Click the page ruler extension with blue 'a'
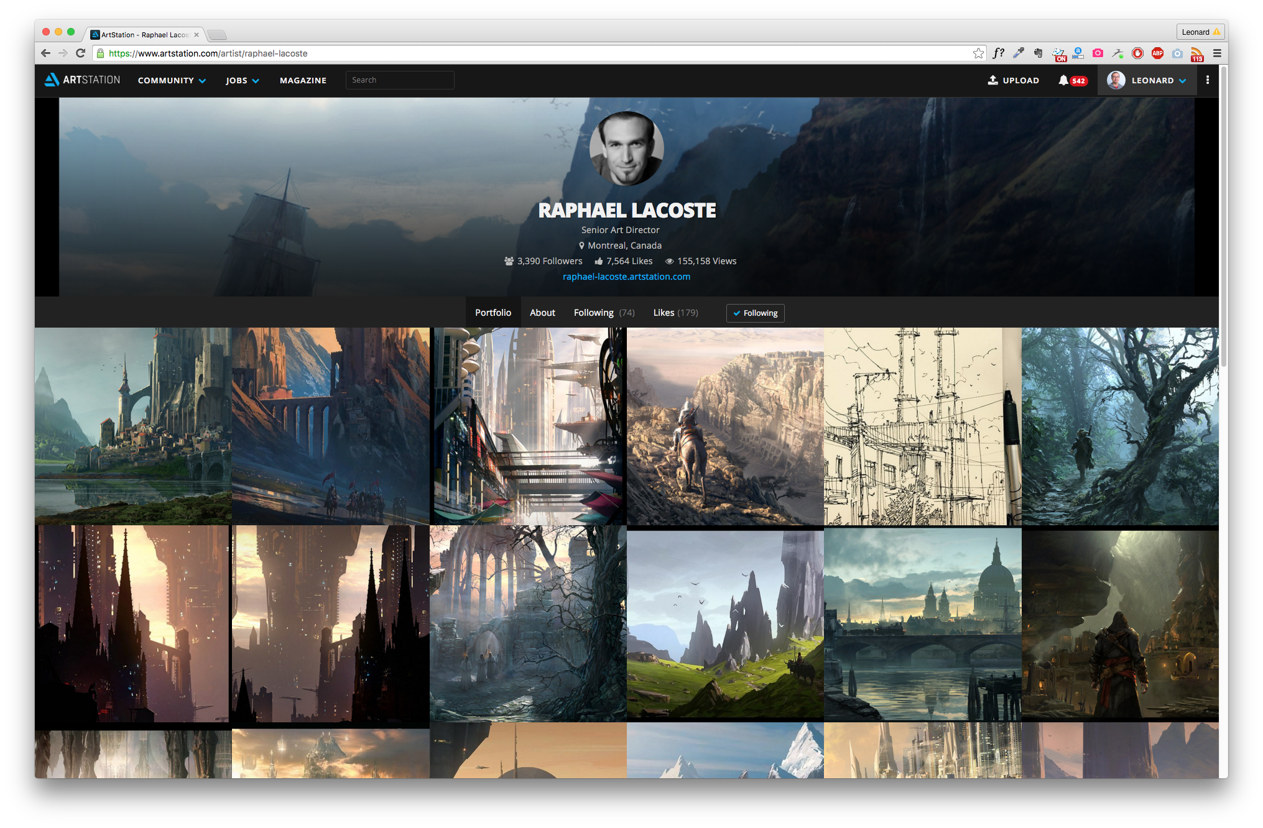 [1078, 53]
